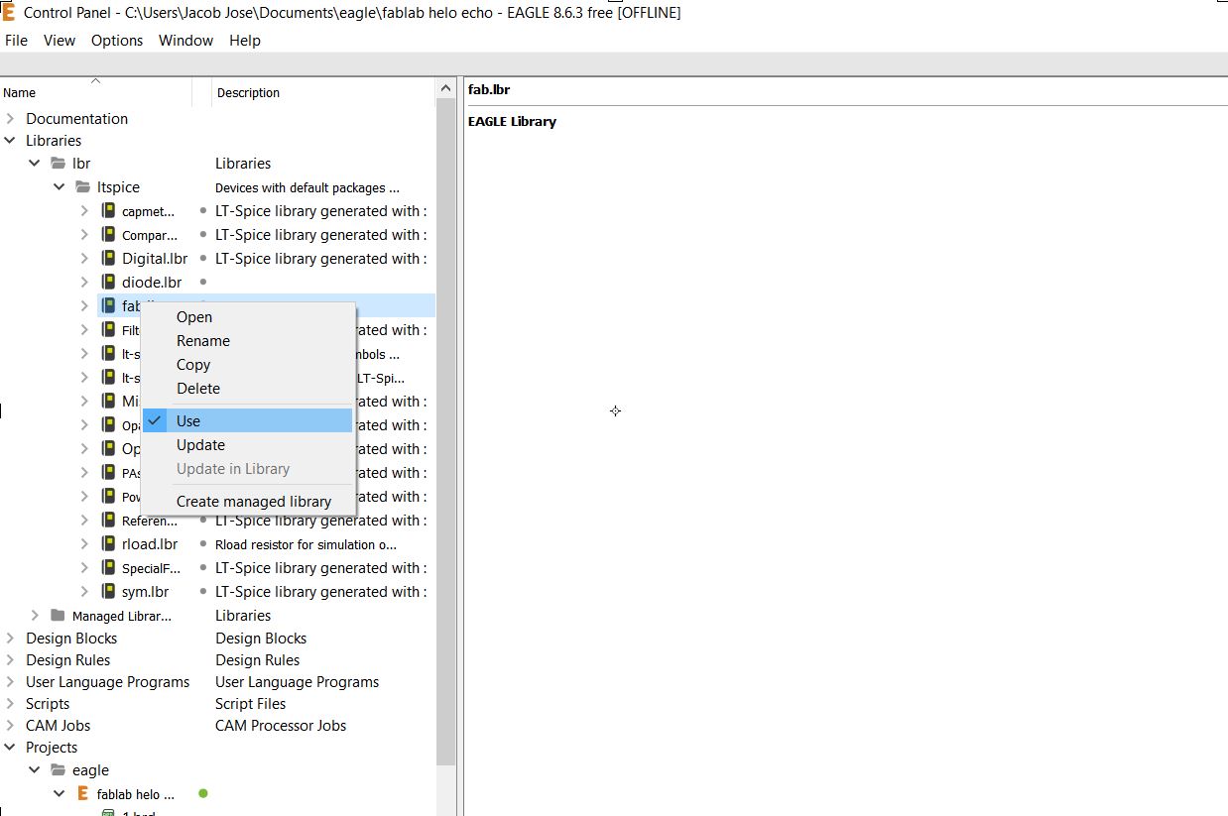Toggle in-use dot for Compar... library

203,234
